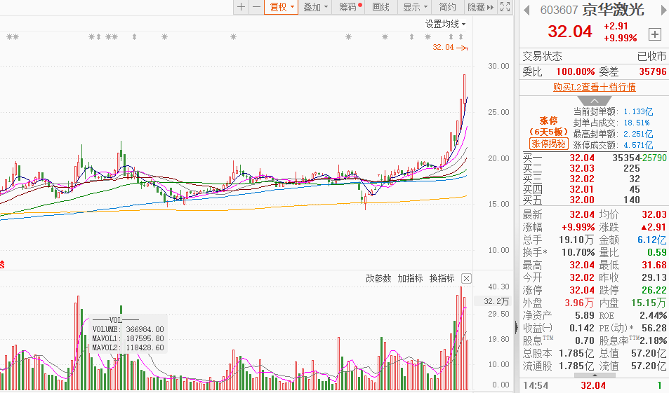669x393 pixels.
Task: Click the 昨收 29.13 value
Action: click(654, 277)
